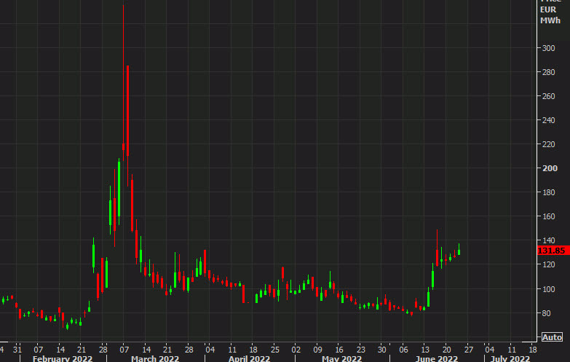This screenshot has width=570, height=362.
Task: Click the last green candle on the right
Action: tap(459, 251)
